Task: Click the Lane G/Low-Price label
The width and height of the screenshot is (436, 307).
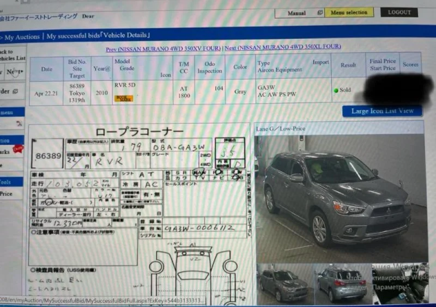Action: tap(281, 128)
